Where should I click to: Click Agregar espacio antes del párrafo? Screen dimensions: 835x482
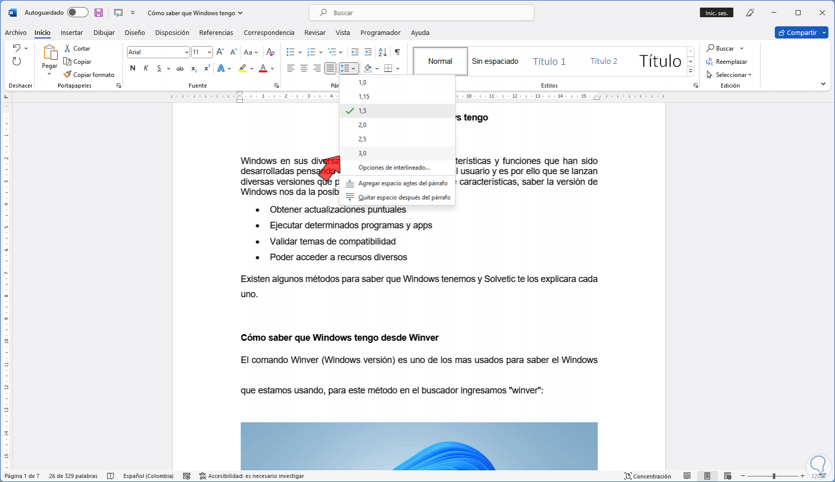coord(397,183)
